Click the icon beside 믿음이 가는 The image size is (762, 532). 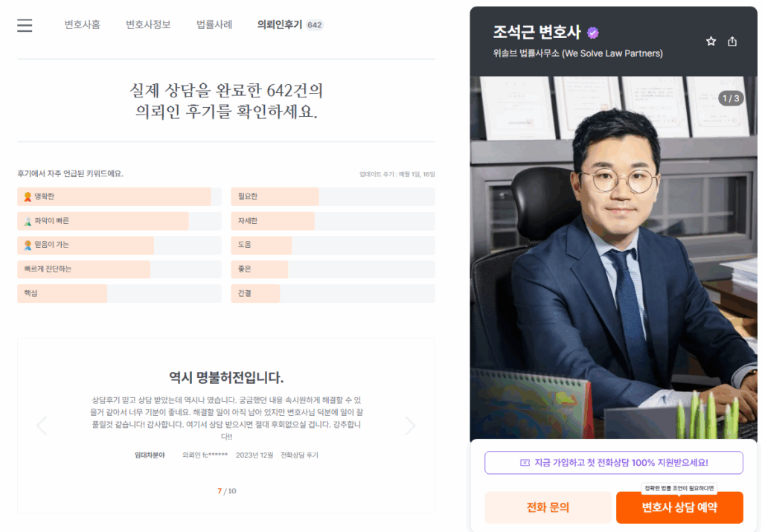28,245
